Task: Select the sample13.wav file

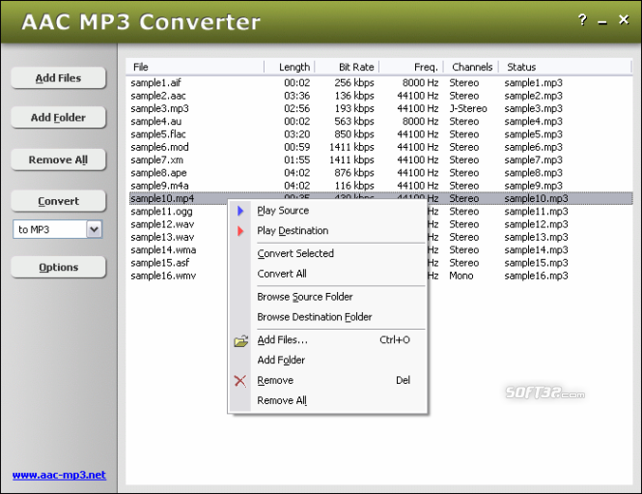Action: (162, 237)
